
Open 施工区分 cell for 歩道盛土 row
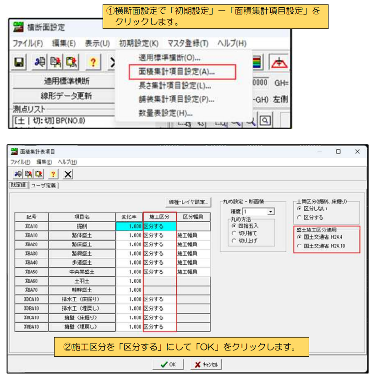[160, 262]
